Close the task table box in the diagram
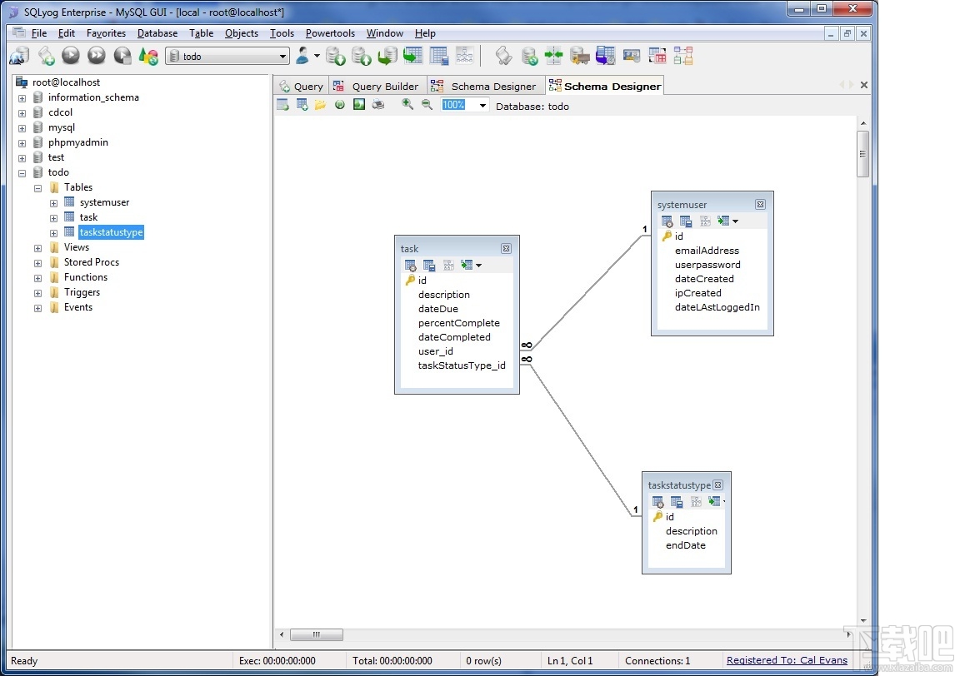 pos(506,248)
